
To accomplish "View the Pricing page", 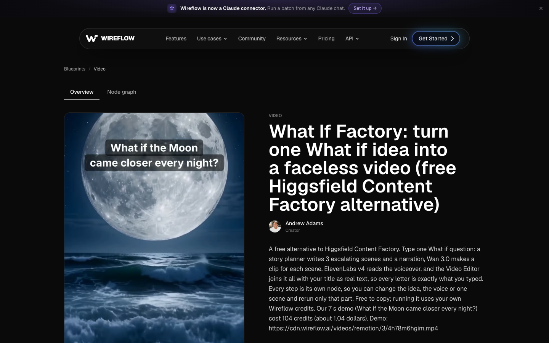I will [326, 38].
